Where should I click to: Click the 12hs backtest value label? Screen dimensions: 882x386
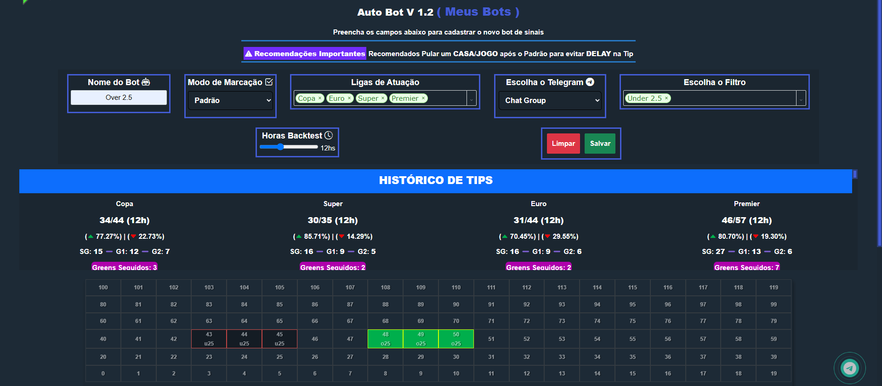click(x=328, y=148)
